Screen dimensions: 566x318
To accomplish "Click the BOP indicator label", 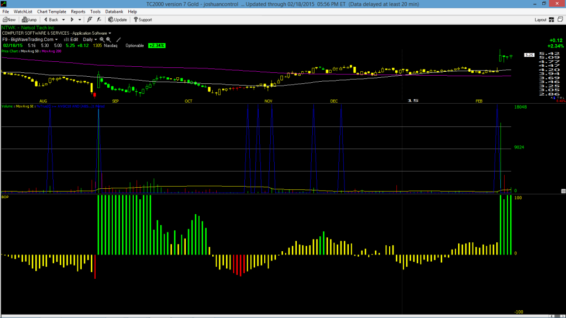I will click(5, 197).
